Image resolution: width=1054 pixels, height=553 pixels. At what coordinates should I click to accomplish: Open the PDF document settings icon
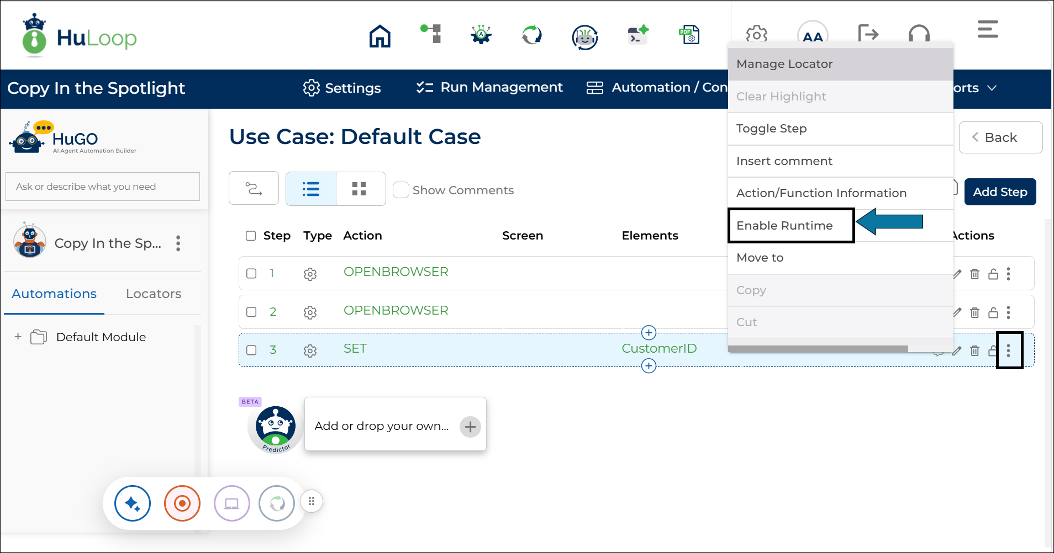coord(689,35)
